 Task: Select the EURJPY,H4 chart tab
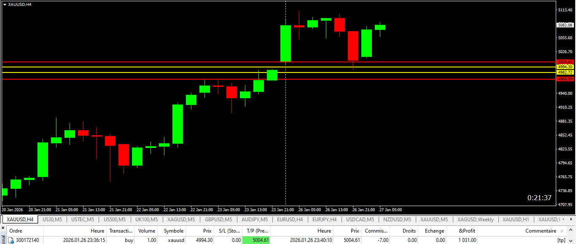click(324, 220)
